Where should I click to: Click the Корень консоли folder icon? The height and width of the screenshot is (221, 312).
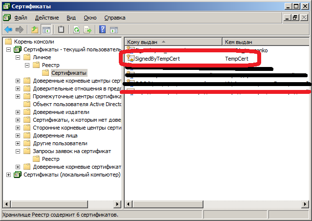pyautogui.click(x=8, y=42)
